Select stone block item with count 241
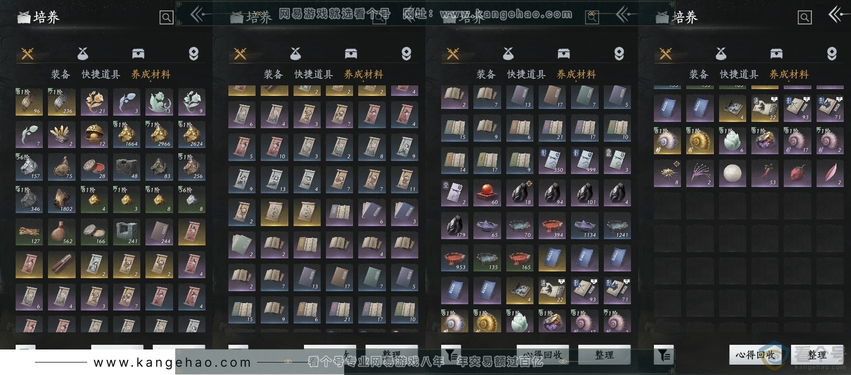Screen dimensions: 851x375 click(x=127, y=232)
